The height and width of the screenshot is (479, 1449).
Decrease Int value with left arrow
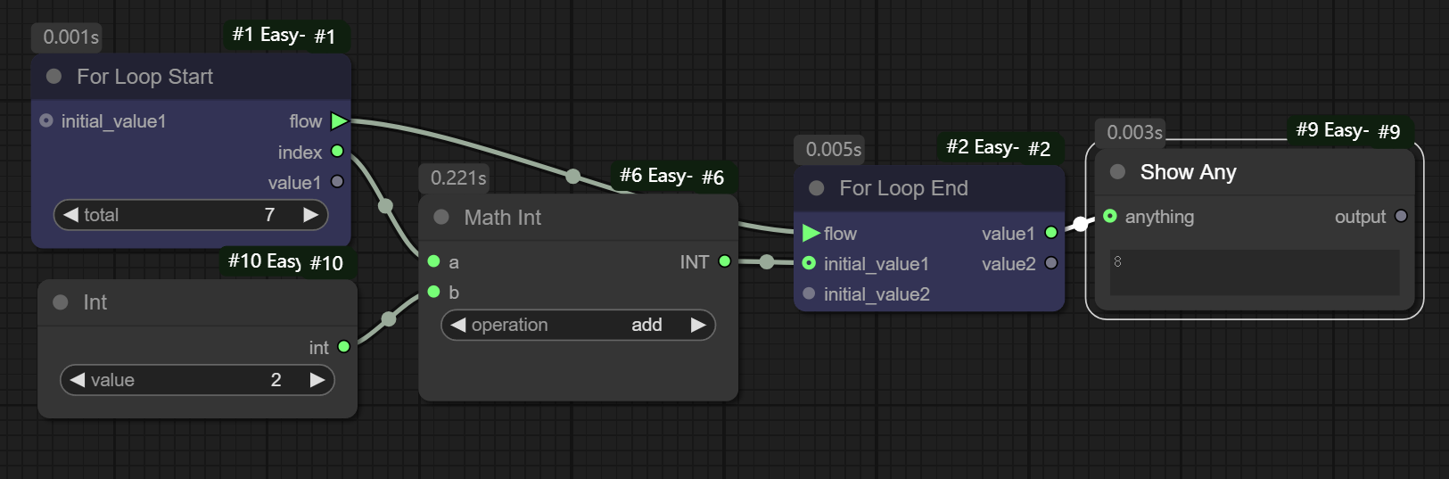click(77, 380)
